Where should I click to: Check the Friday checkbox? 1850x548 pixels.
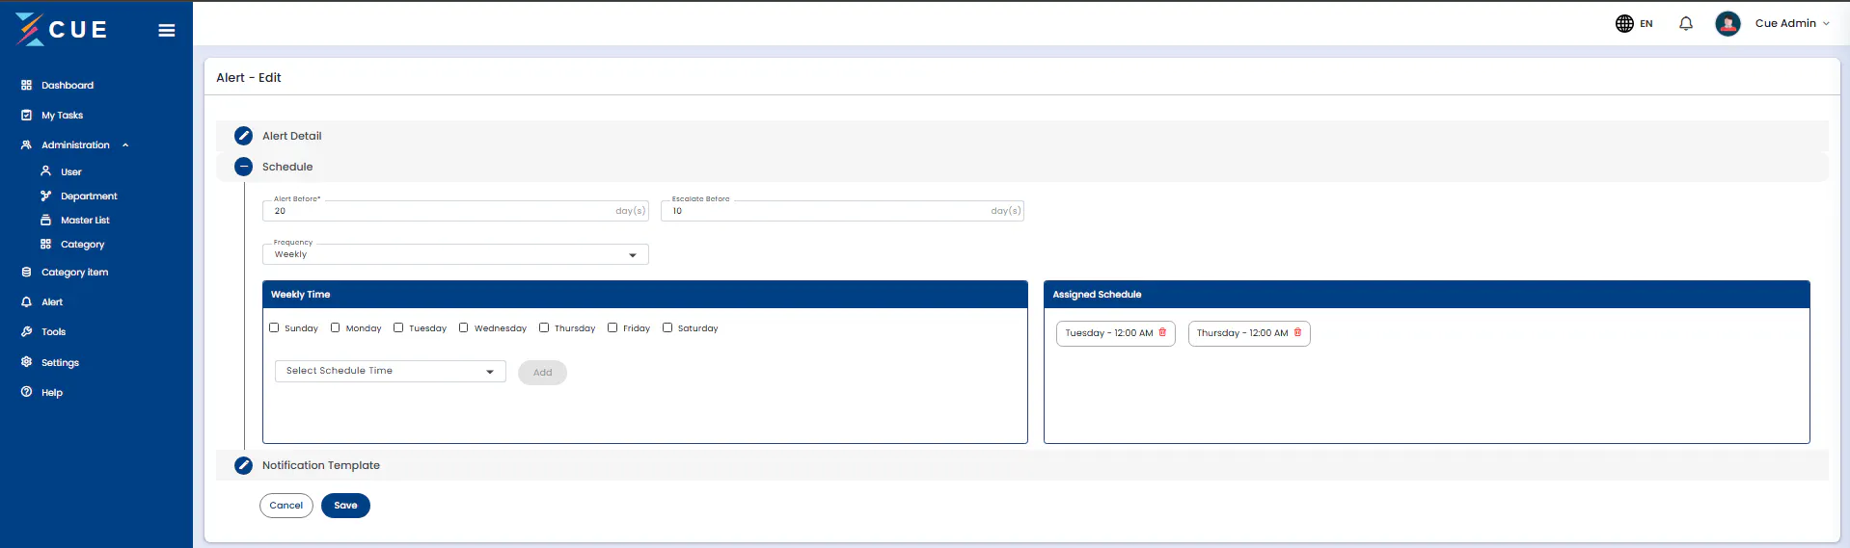[612, 327]
